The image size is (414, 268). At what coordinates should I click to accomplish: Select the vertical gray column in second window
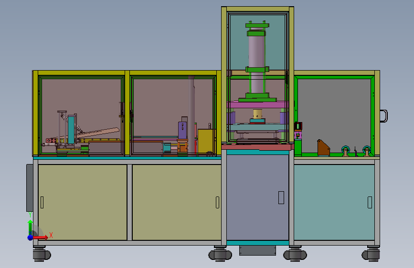click(x=191, y=115)
